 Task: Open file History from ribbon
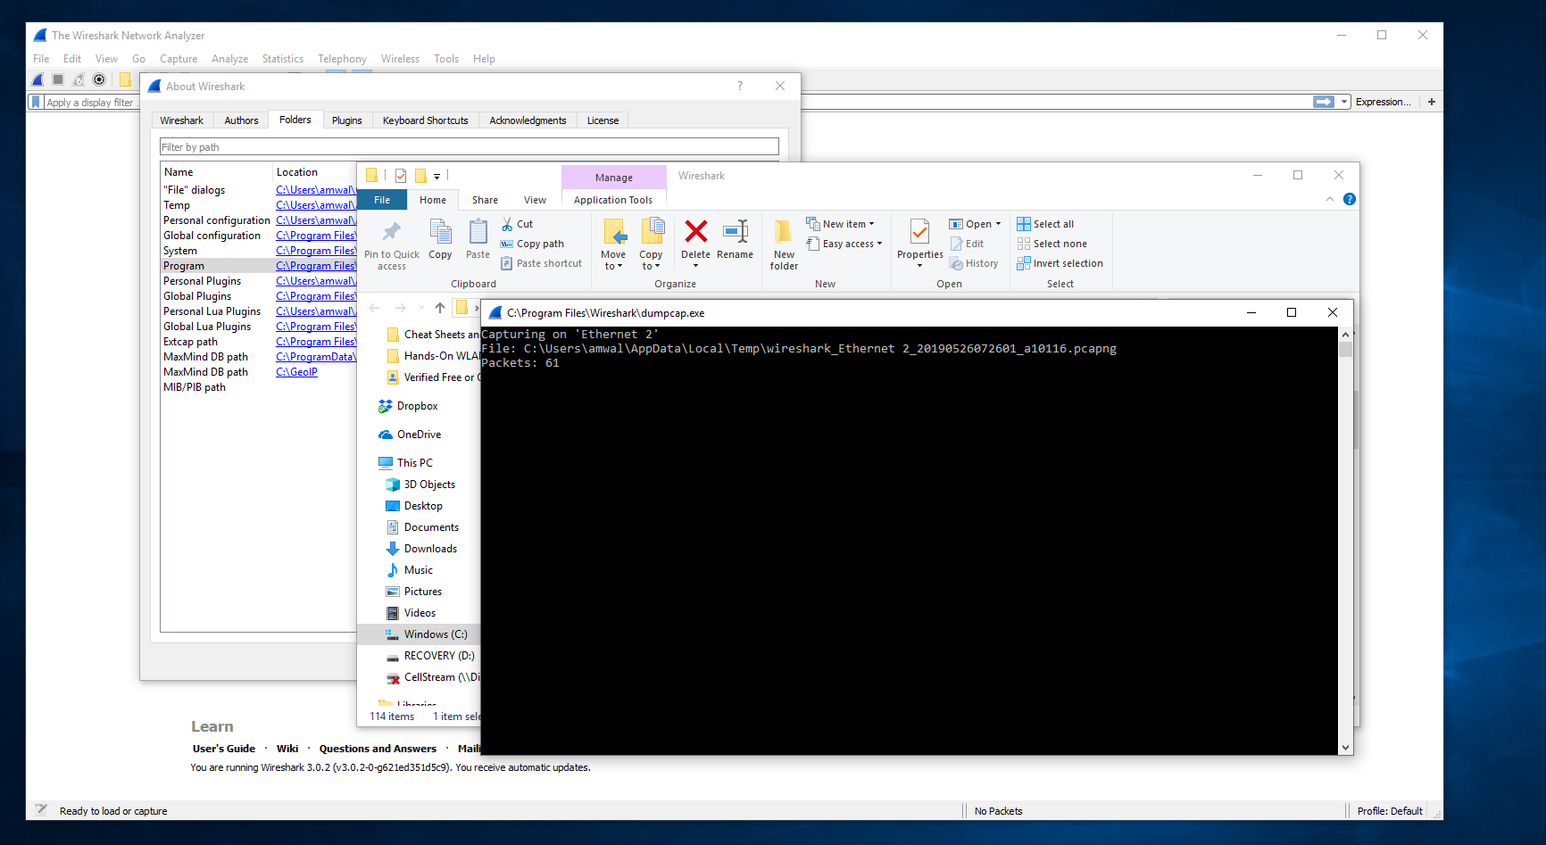click(x=974, y=262)
